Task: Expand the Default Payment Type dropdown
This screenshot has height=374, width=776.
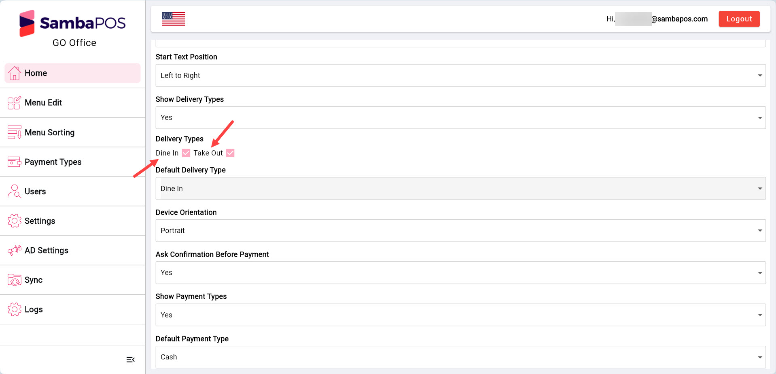Action: [x=460, y=357]
